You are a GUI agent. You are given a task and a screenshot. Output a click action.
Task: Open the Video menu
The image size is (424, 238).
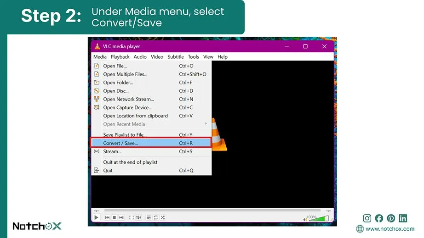[157, 57]
